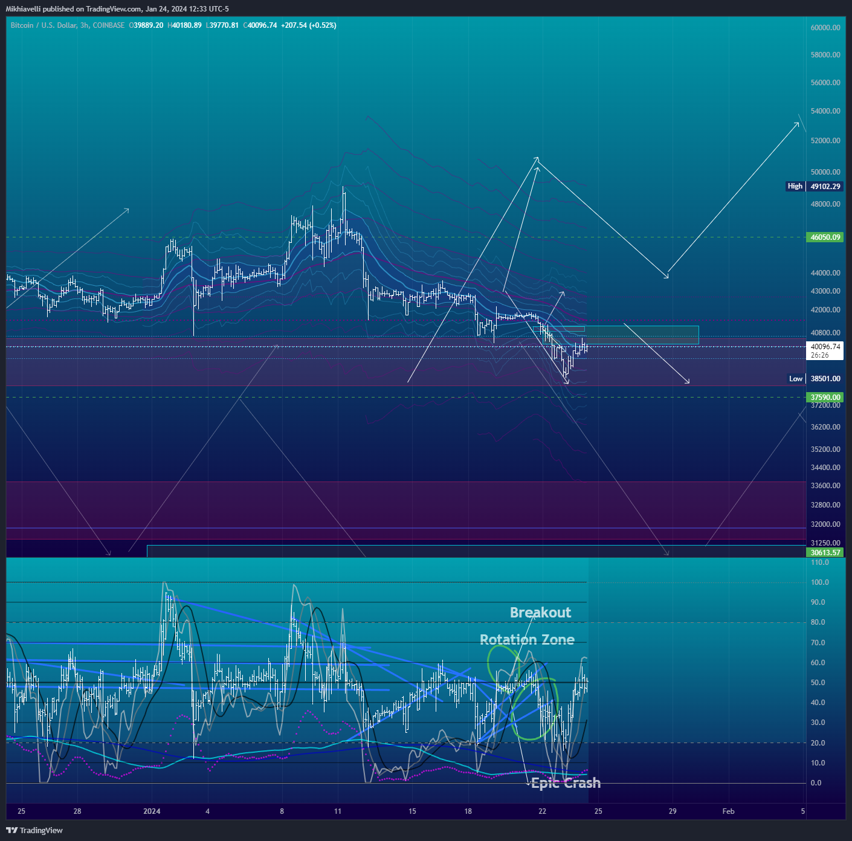Click the 29 date on the time axis

673,811
